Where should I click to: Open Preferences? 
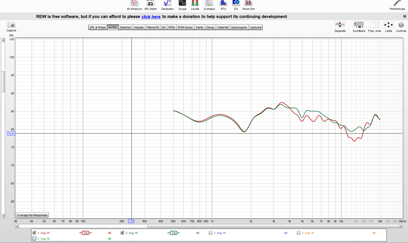click(x=397, y=5)
